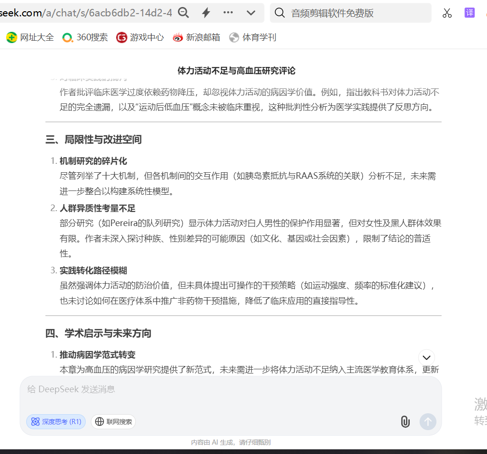487x454 pixels.
Task: Open the scissors screenshot tool
Action: pos(447,13)
